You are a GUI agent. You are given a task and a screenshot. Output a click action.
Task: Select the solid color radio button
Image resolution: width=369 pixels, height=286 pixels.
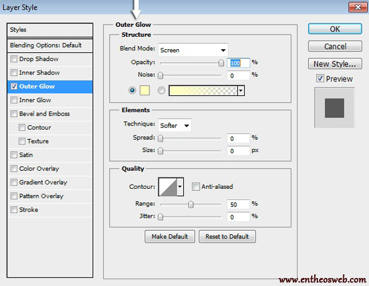click(132, 90)
